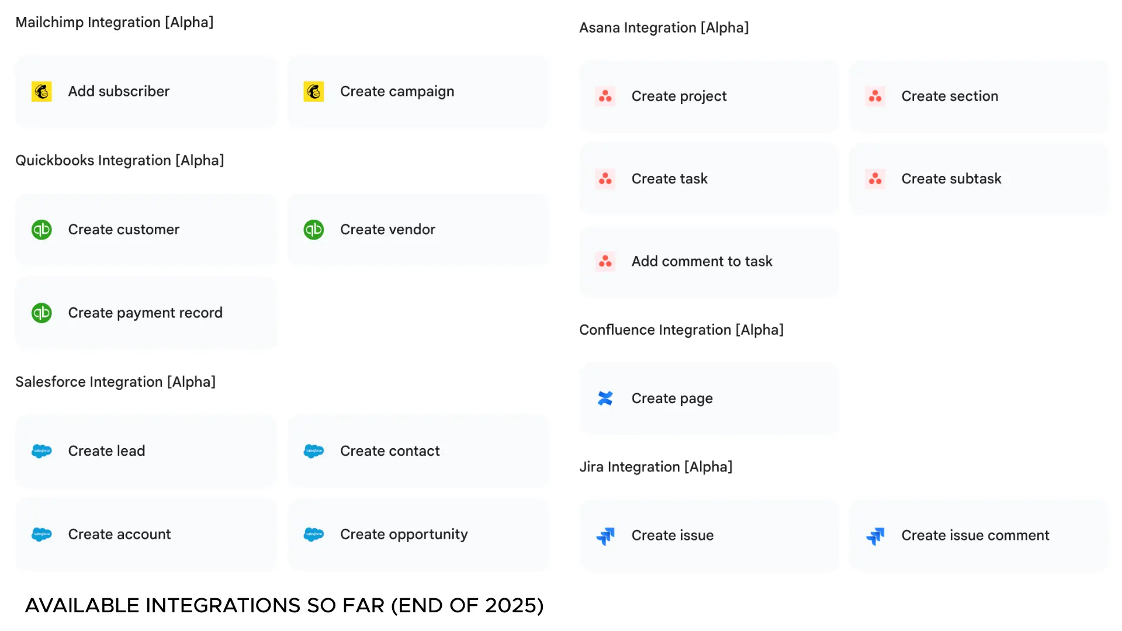Image resolution: width=1122 pixels, height=631 pixels.
Task: Click the Mailchimp icon beside Add subscriber
Action: tap(41, 92)
